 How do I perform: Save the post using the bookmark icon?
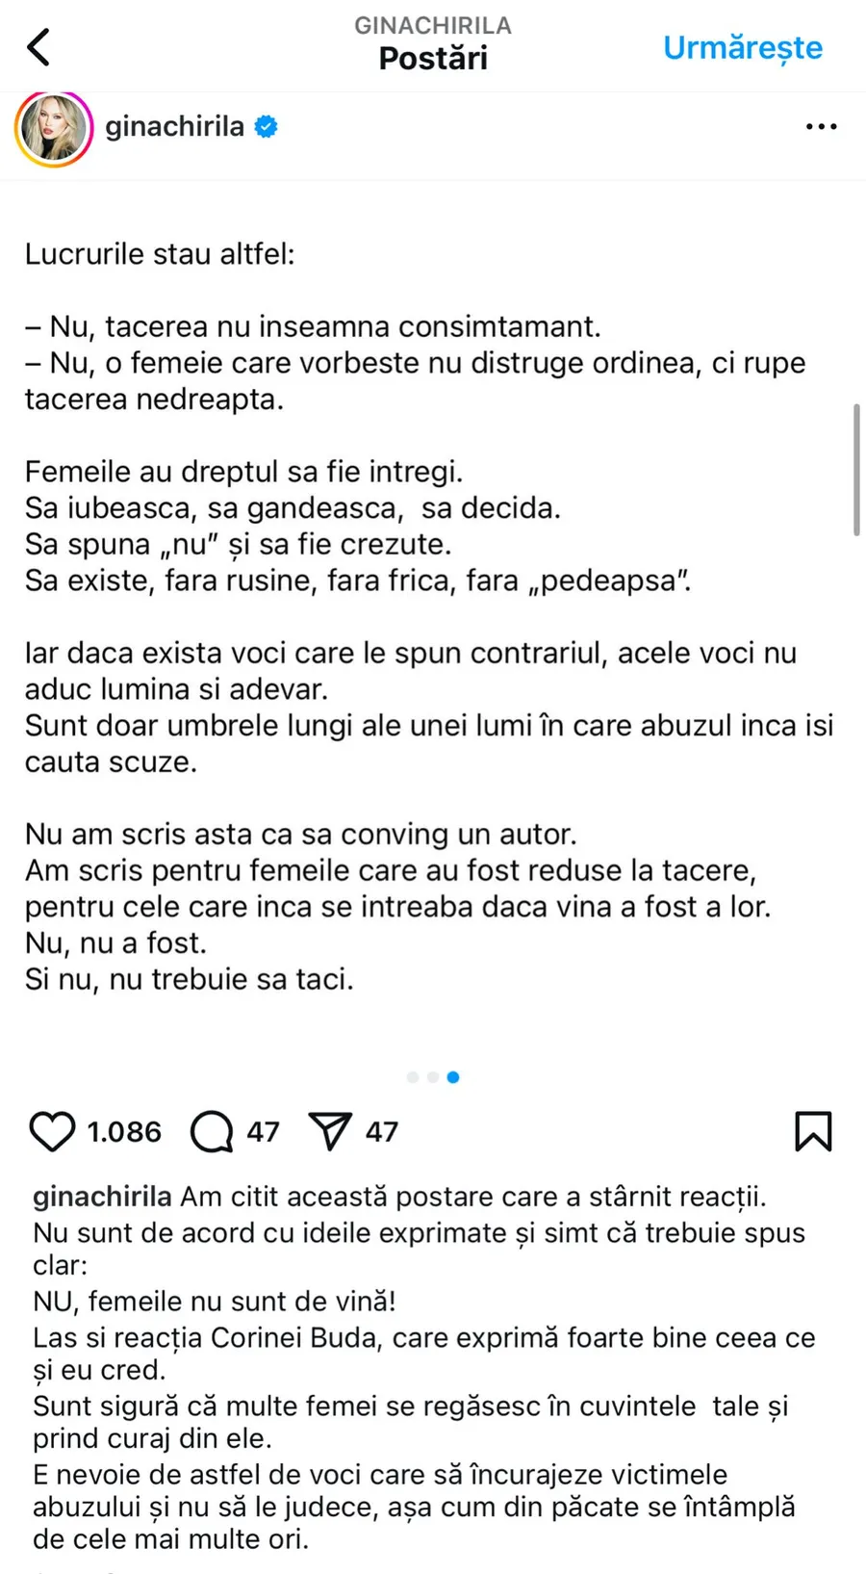pos(813,1132)
